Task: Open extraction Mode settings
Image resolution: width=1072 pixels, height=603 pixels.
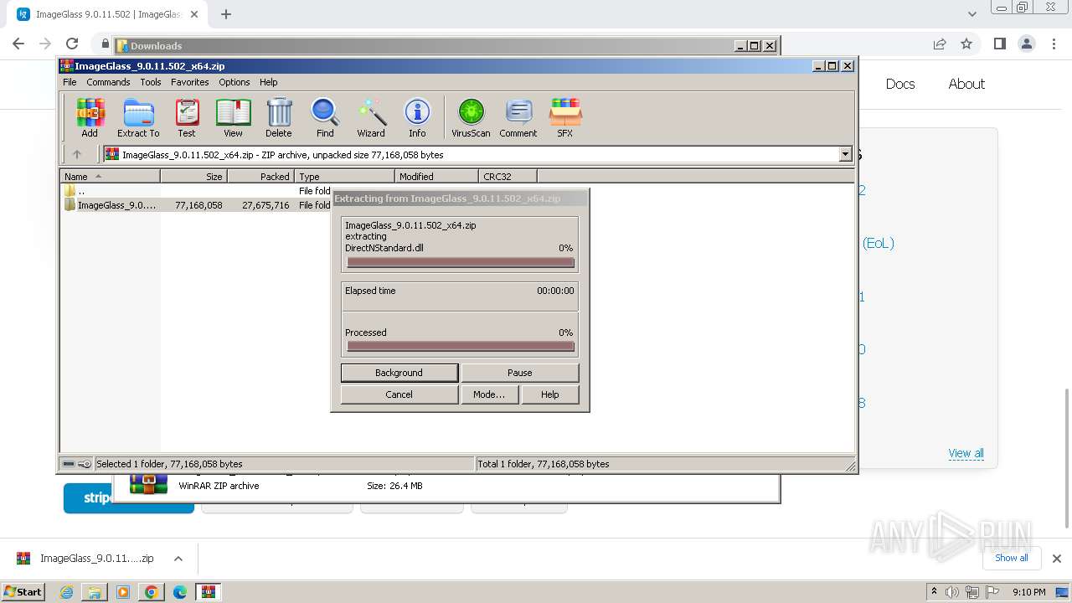Action: pos(489,394)
